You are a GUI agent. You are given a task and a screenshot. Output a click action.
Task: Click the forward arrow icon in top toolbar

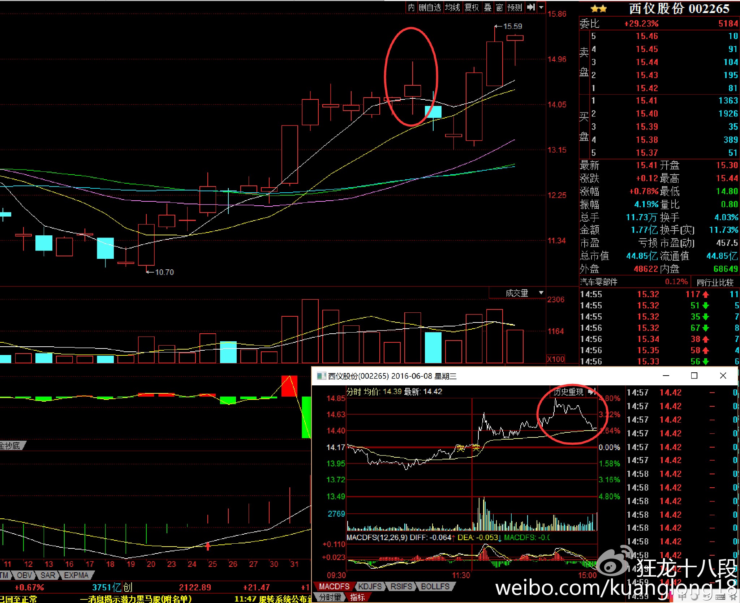[530, 7]
